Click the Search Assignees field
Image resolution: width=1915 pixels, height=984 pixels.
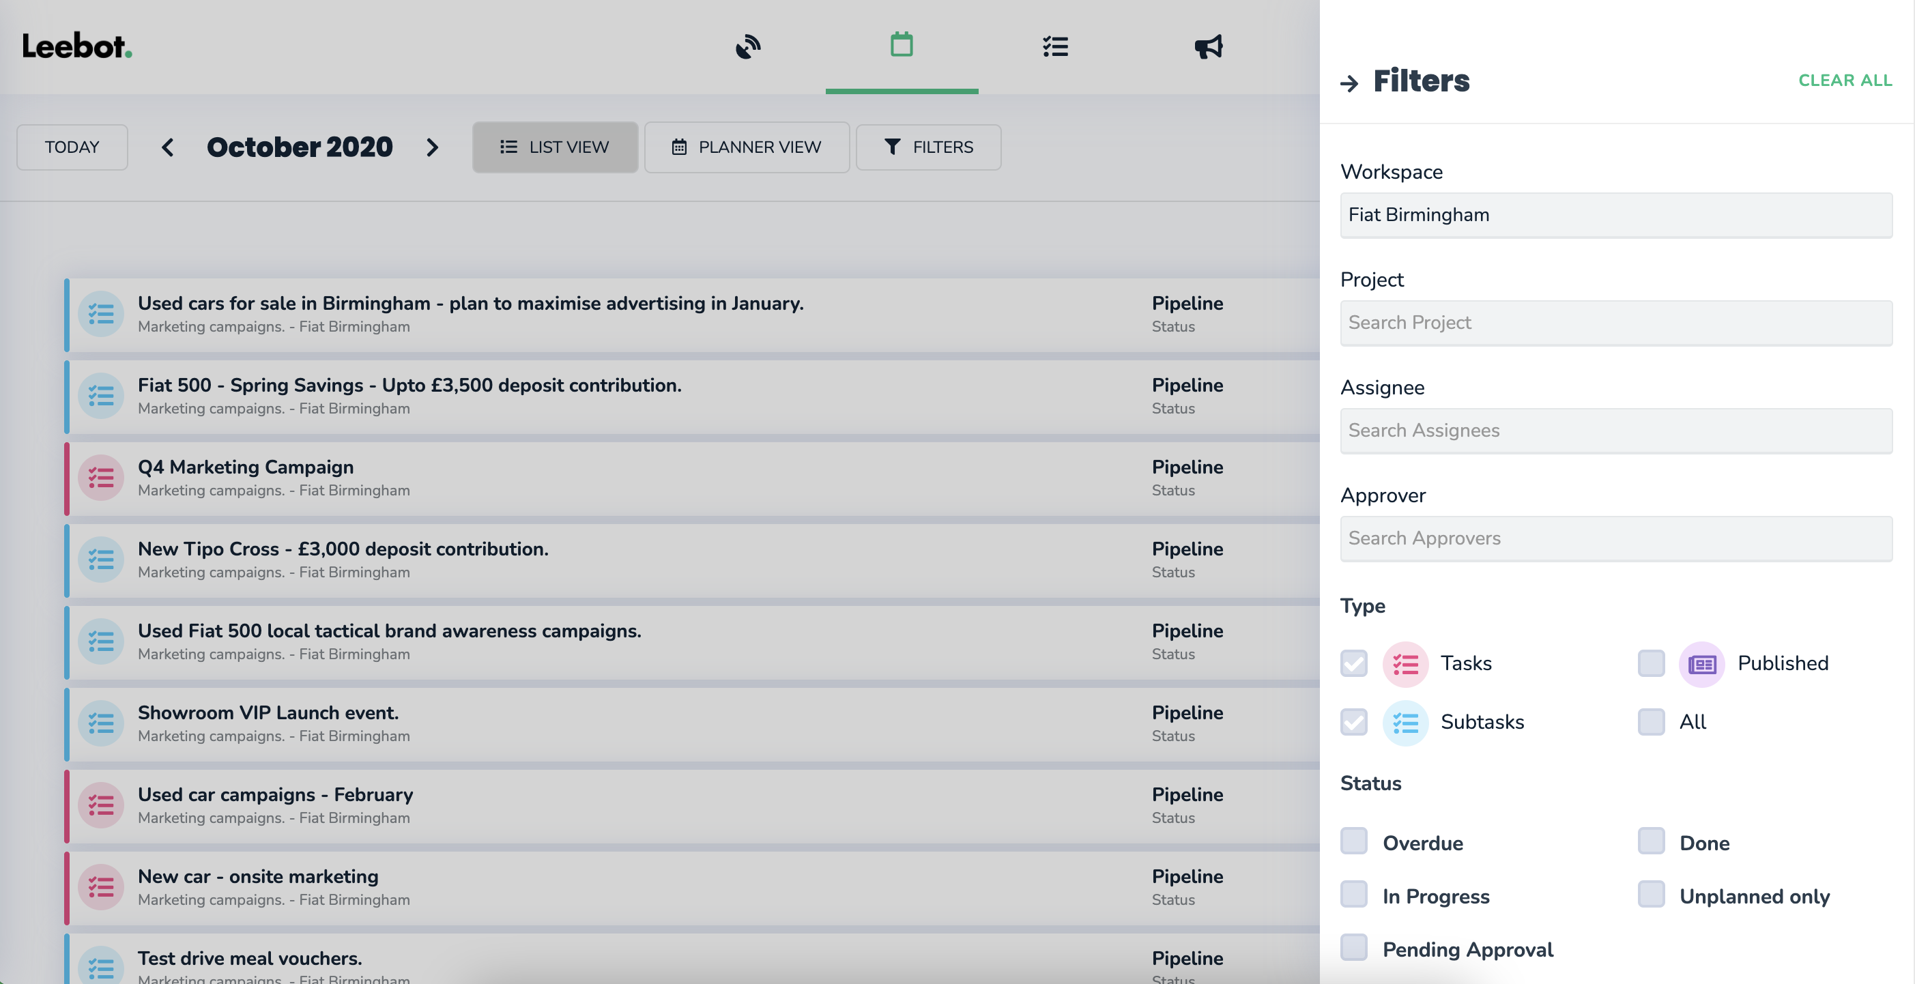1615,431
